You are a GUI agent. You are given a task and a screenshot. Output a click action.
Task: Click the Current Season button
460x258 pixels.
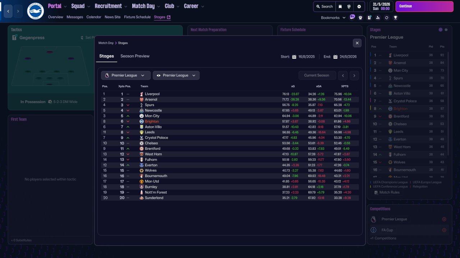(317, 75)
